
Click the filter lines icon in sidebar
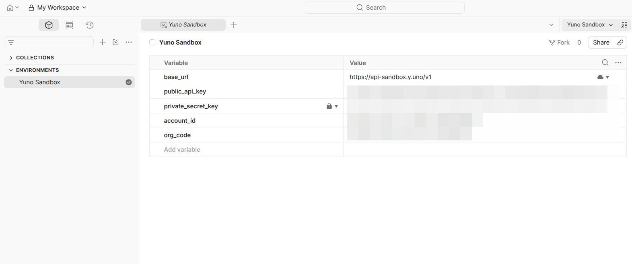click(x=11, y=42)
